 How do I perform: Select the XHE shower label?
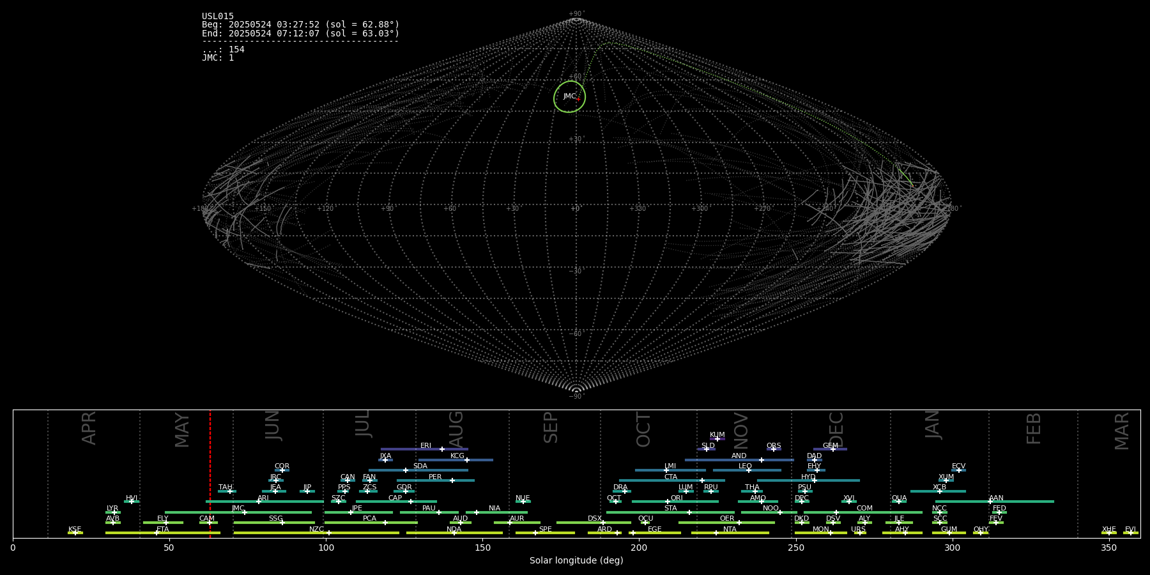coord(1109,529)
